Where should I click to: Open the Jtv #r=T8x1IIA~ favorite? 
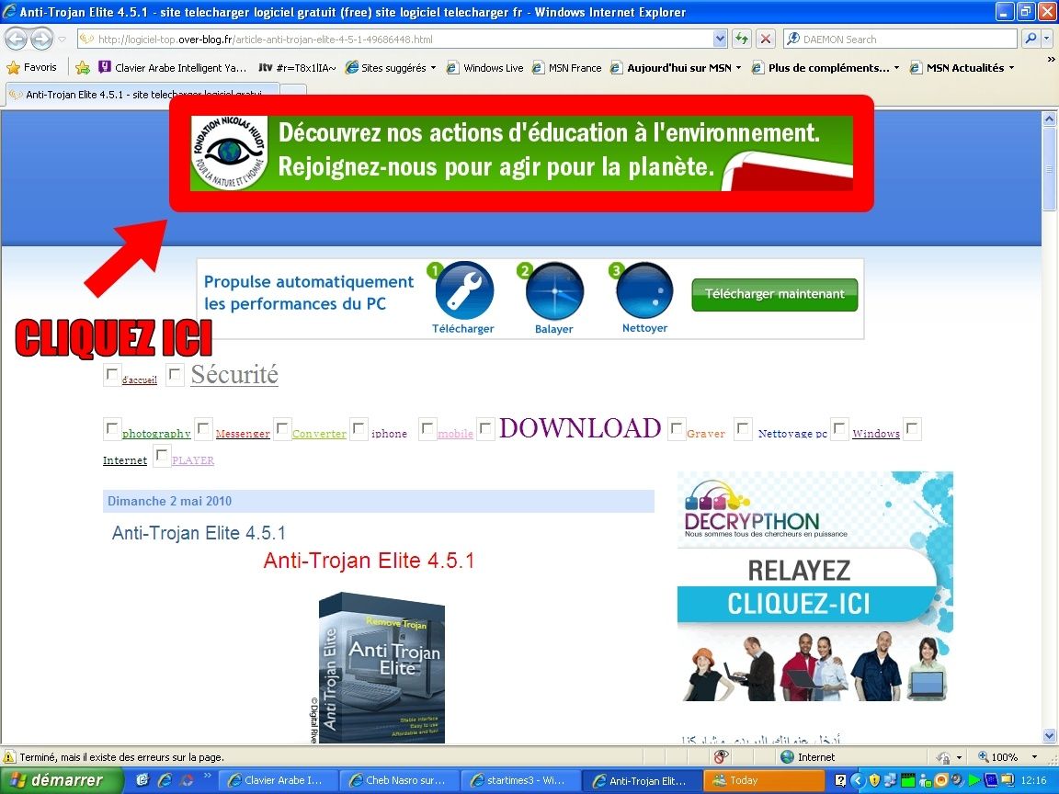coord(297,67)
